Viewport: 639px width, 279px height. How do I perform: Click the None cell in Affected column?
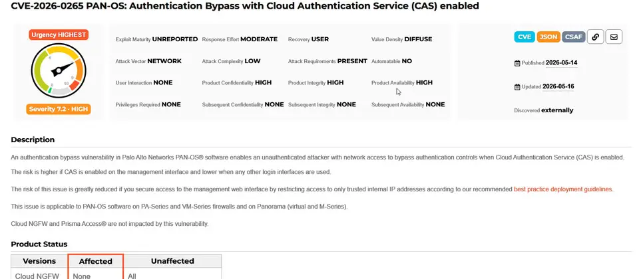click(x=81, y=276)
